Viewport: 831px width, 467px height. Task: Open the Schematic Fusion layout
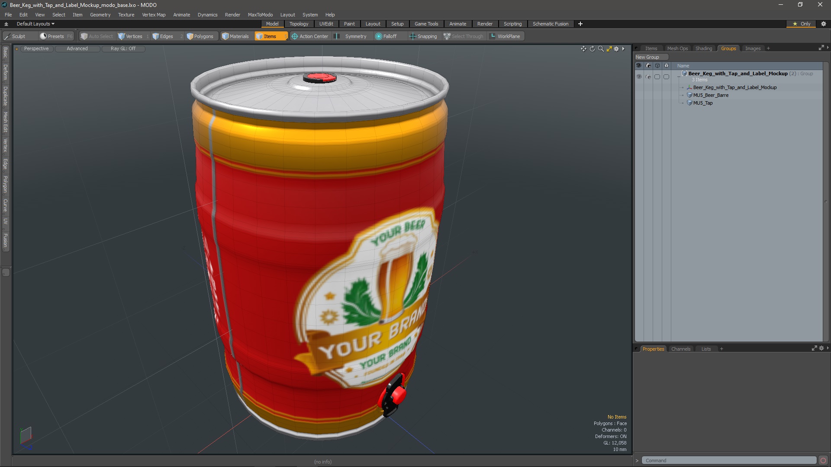551,24
